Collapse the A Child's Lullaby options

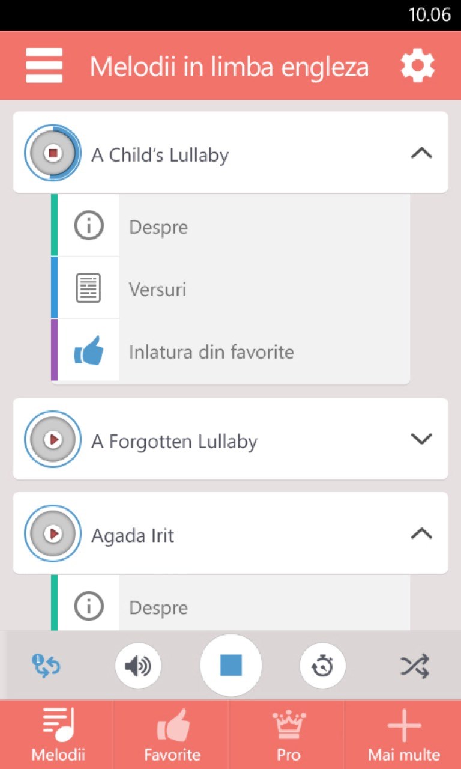pyautogui.click(x=421, y=153)
